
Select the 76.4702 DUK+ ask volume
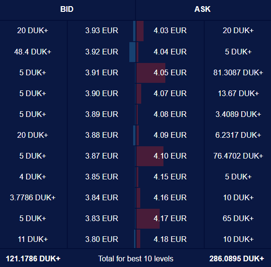point(238,156)
